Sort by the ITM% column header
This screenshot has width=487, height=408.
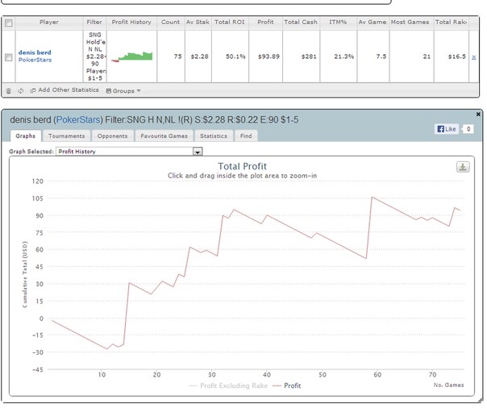point(338,23)
